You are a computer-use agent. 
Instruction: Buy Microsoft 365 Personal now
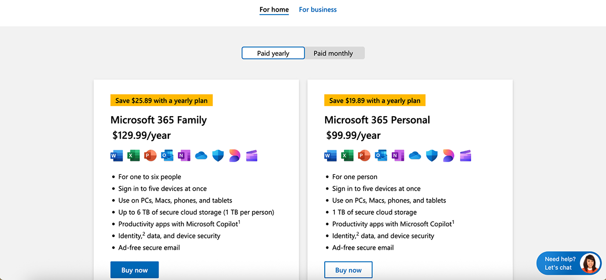348,270
